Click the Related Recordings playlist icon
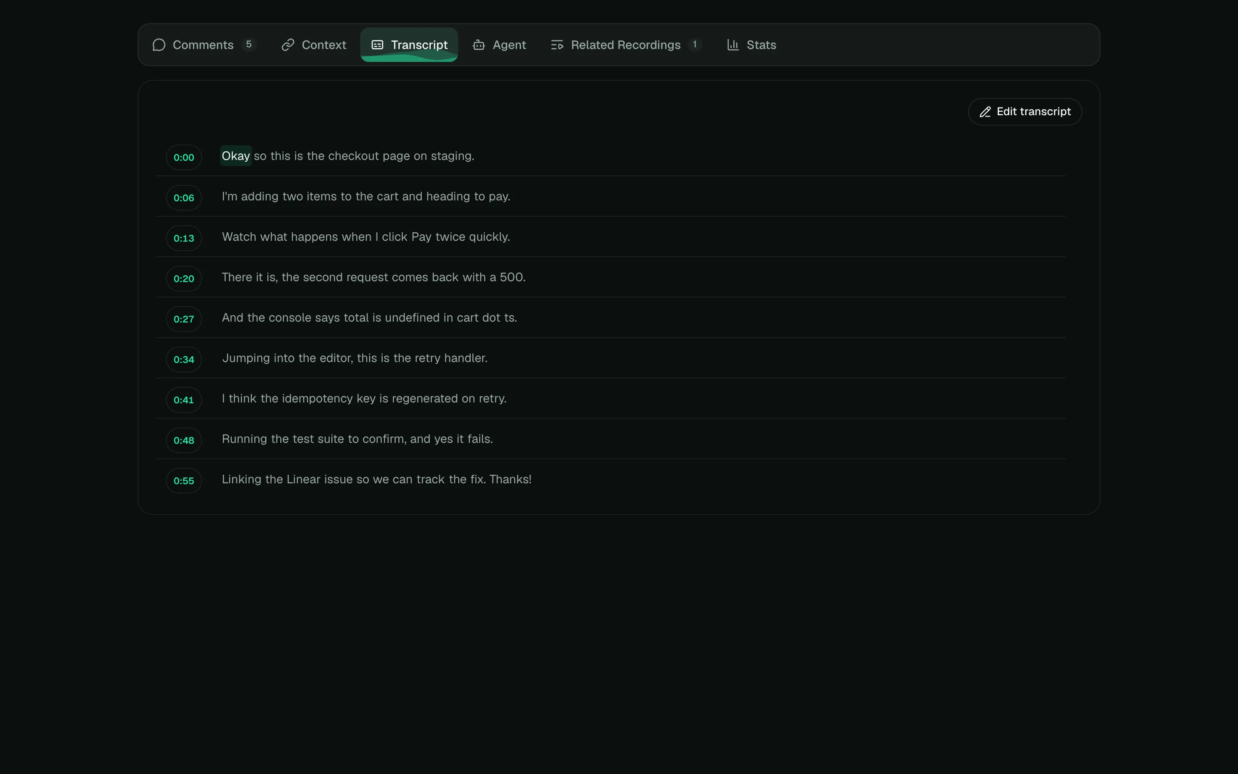 click(557, 45)
